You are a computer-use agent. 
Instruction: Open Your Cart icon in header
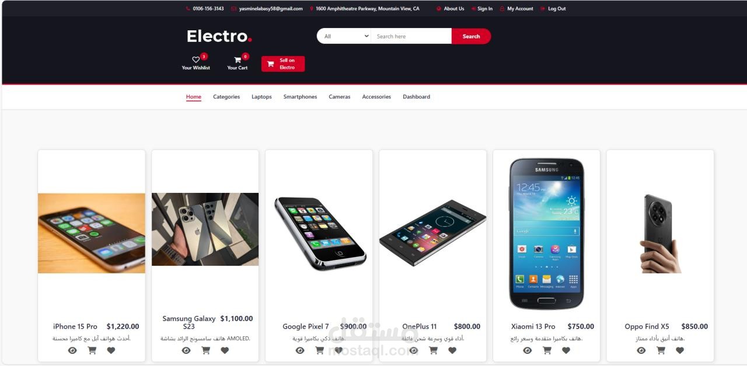[x=238, y=59]
